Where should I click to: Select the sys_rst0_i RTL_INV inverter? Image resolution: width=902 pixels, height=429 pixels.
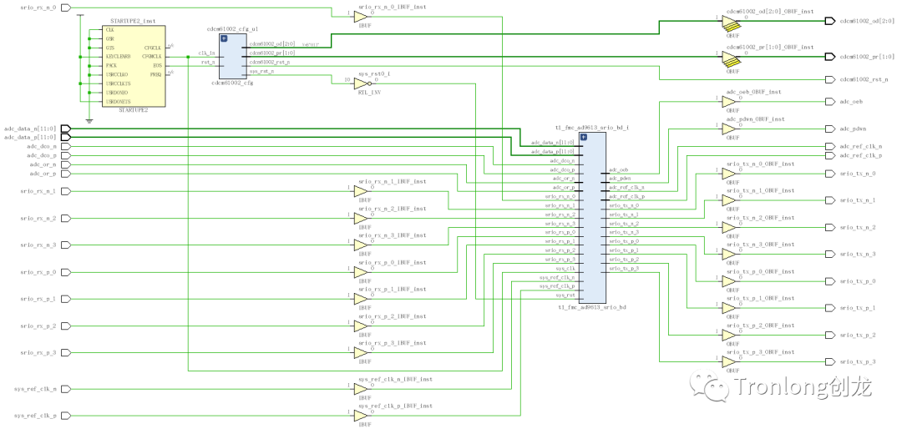tap(360, 81)
